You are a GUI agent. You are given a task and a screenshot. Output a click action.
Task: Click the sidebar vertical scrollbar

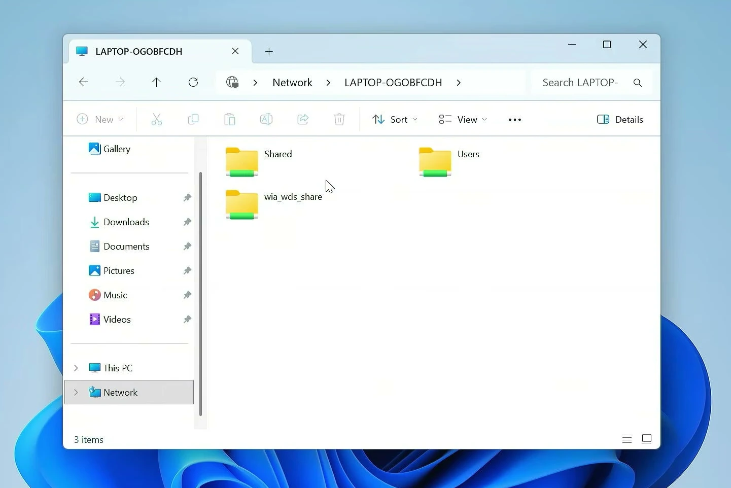coord(201,294)
